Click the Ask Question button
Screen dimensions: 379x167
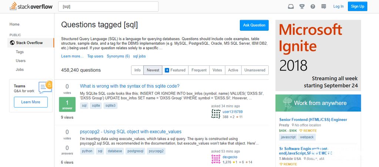[254, 25]
